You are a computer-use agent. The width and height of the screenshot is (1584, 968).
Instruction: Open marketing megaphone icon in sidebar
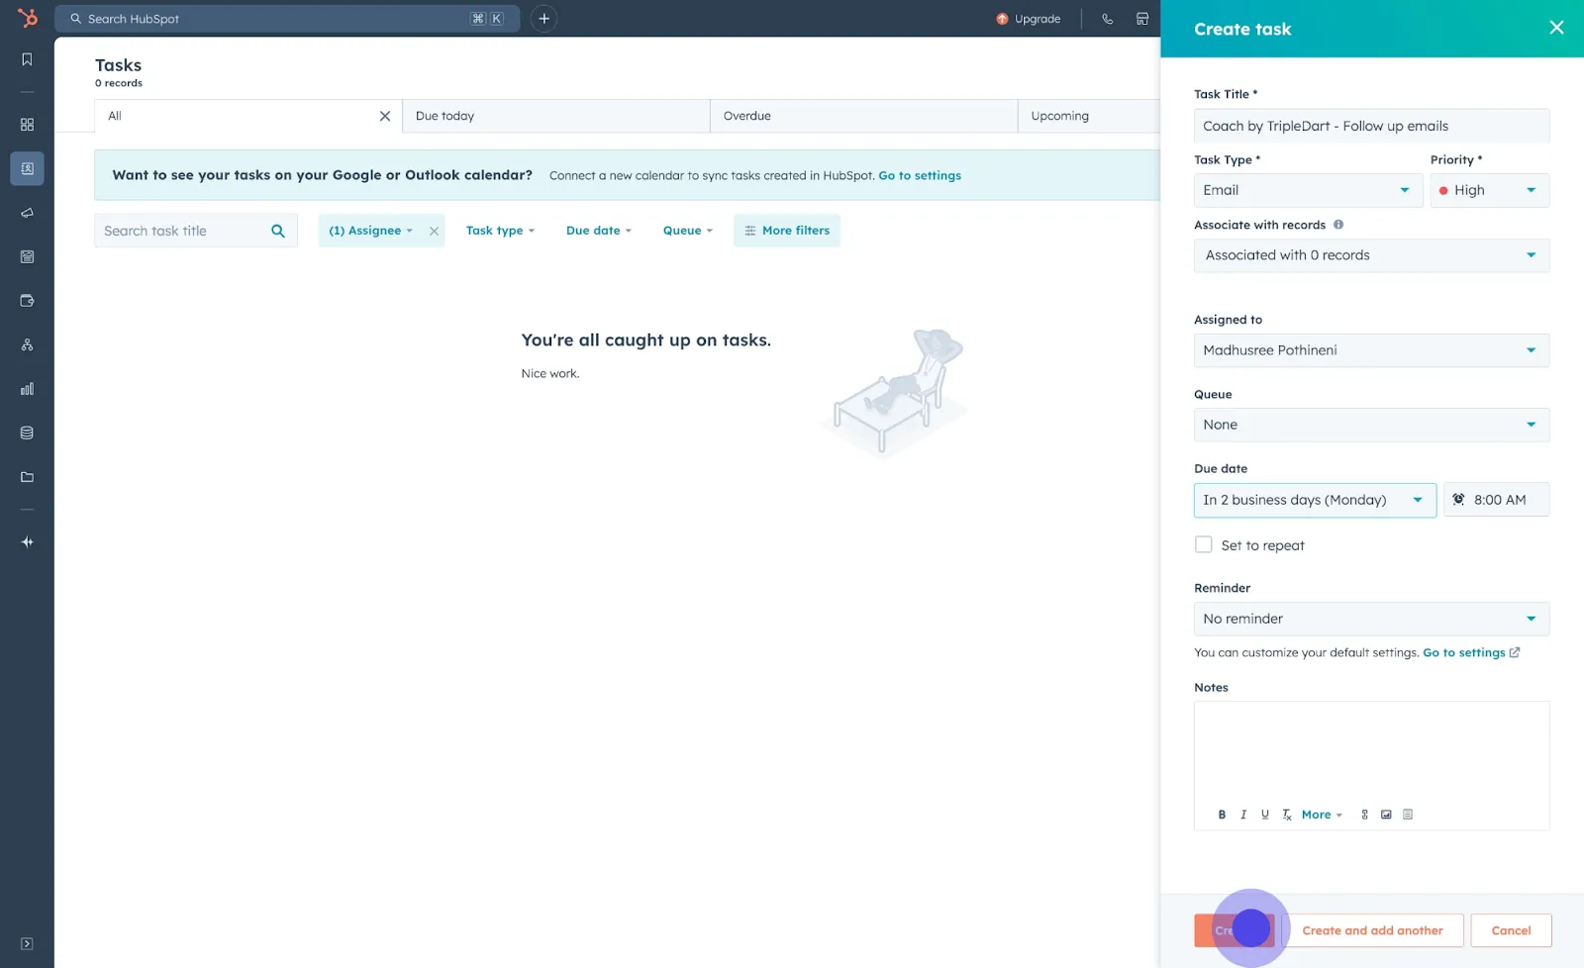(27, 213)
